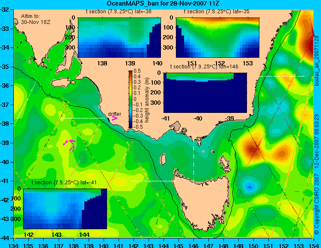Click the height anomaly color bar
321x248 pixels.
[131, 99]
